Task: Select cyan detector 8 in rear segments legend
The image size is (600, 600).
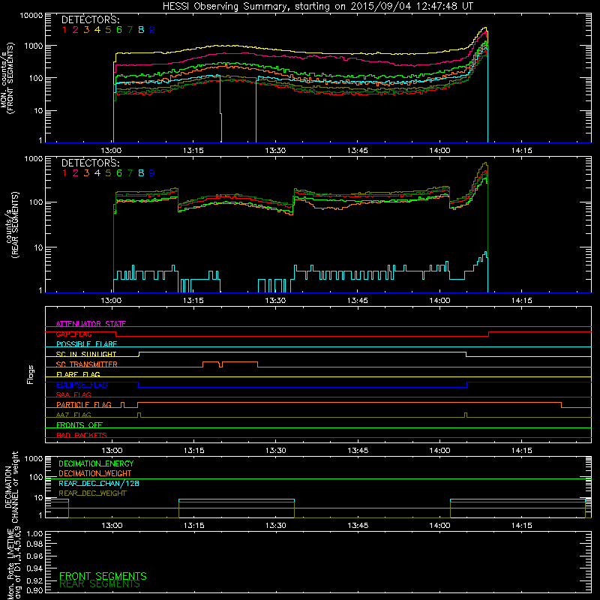Action: (141, 173)
